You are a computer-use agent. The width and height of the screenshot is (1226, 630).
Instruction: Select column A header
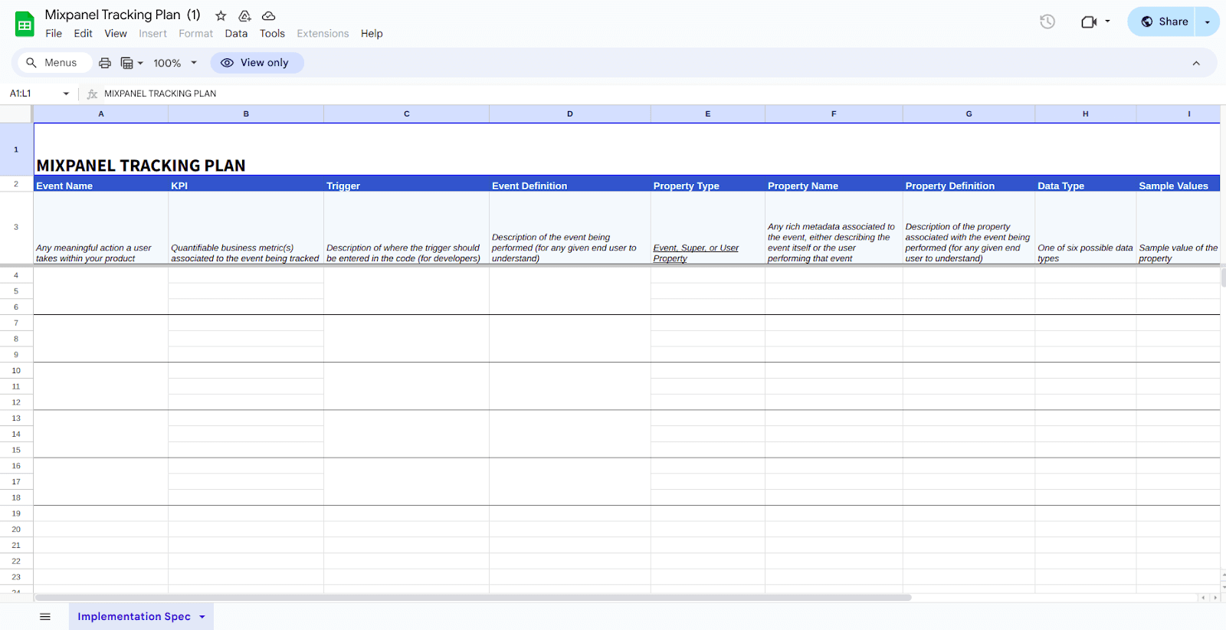[101, 113]
